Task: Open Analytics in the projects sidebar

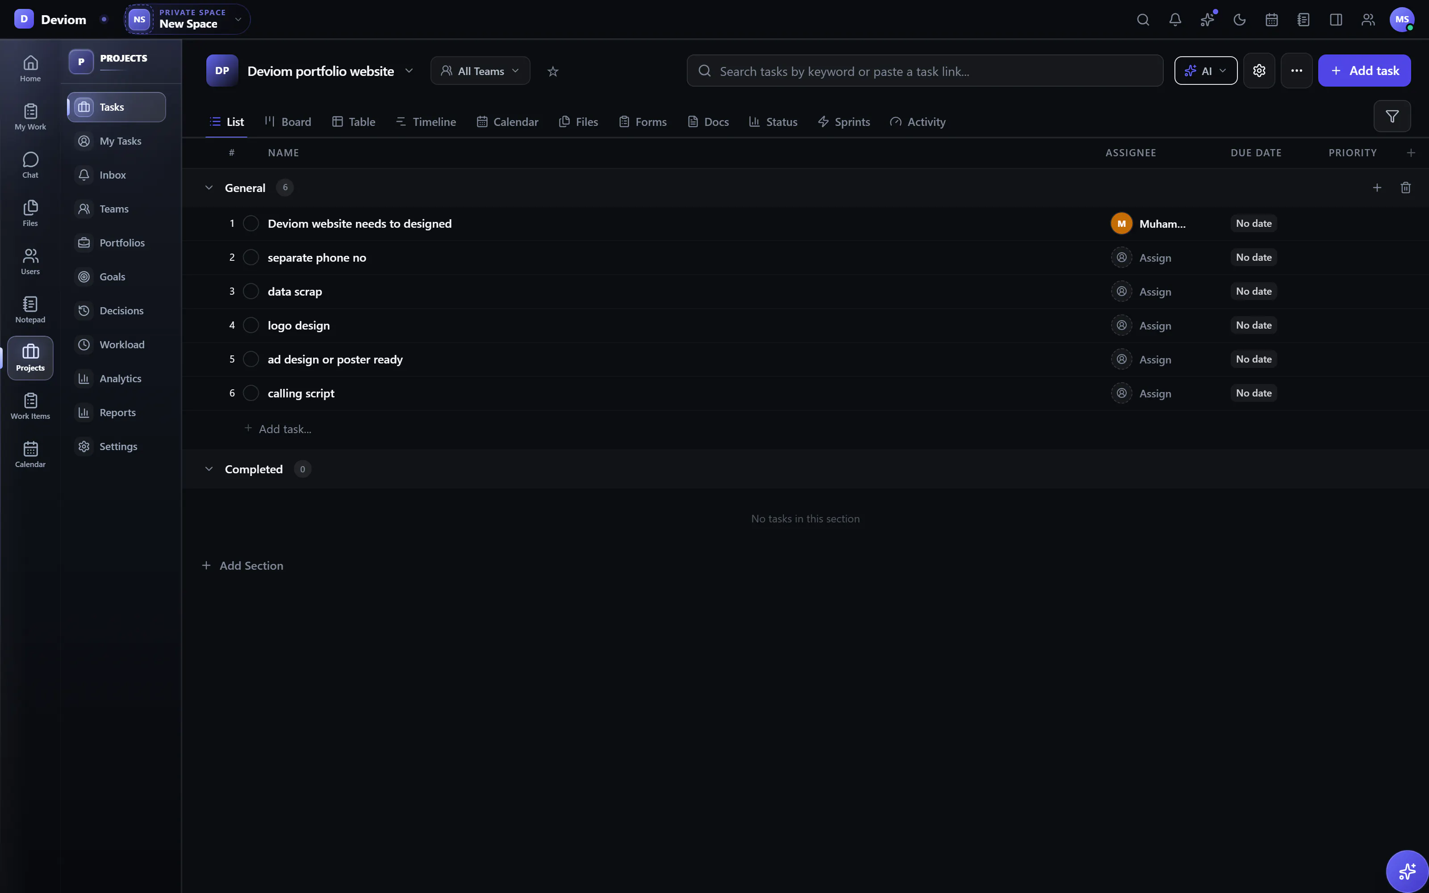Action: [x=116, y=379]
